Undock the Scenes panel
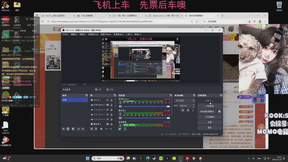Image resolution: width=288 pixels, height=162 pixels. tap(87, 95)
